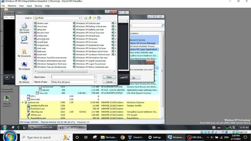Collapse the explorer.exe process tree
Screen dimensions: 251x141
pyautogui.click(x=22, y=103)
